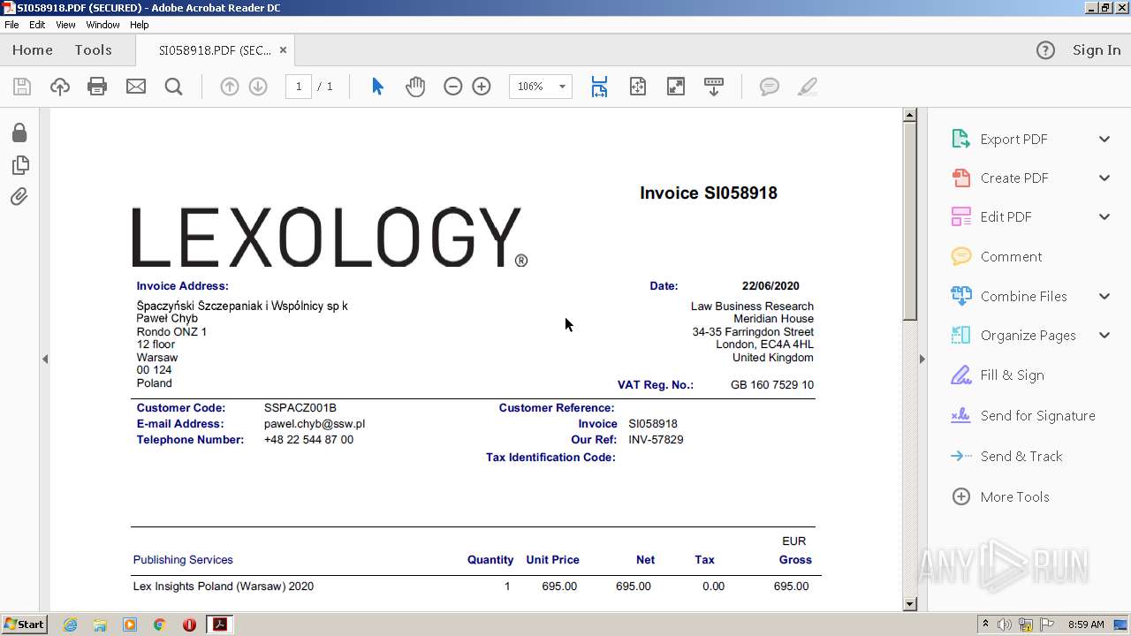
Task: Switch to the Tools tab
Action: [x=93, y=49]
